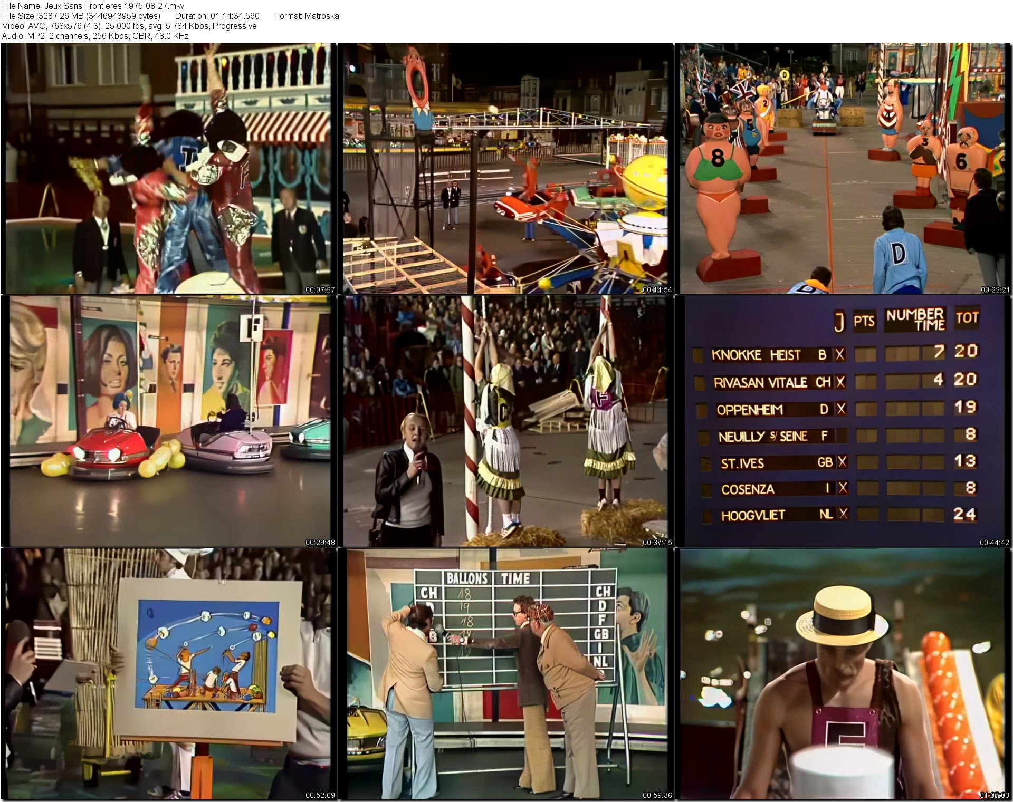Click the Video AVC codec info line

click(129, 26)
